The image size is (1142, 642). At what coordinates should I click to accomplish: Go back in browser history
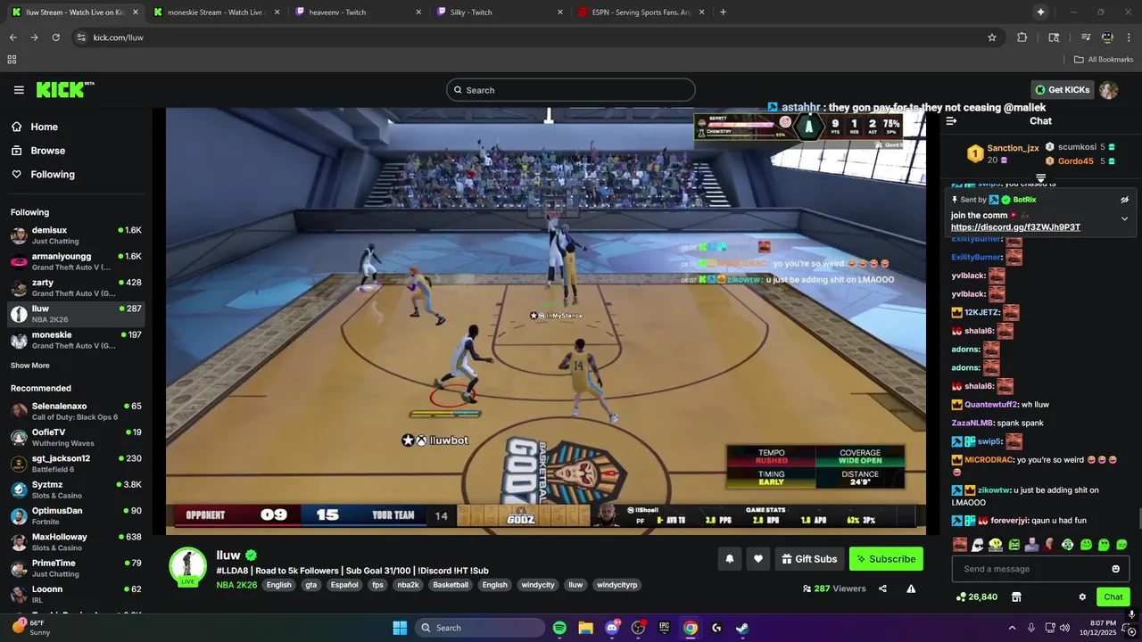click(x=12, y=37)
